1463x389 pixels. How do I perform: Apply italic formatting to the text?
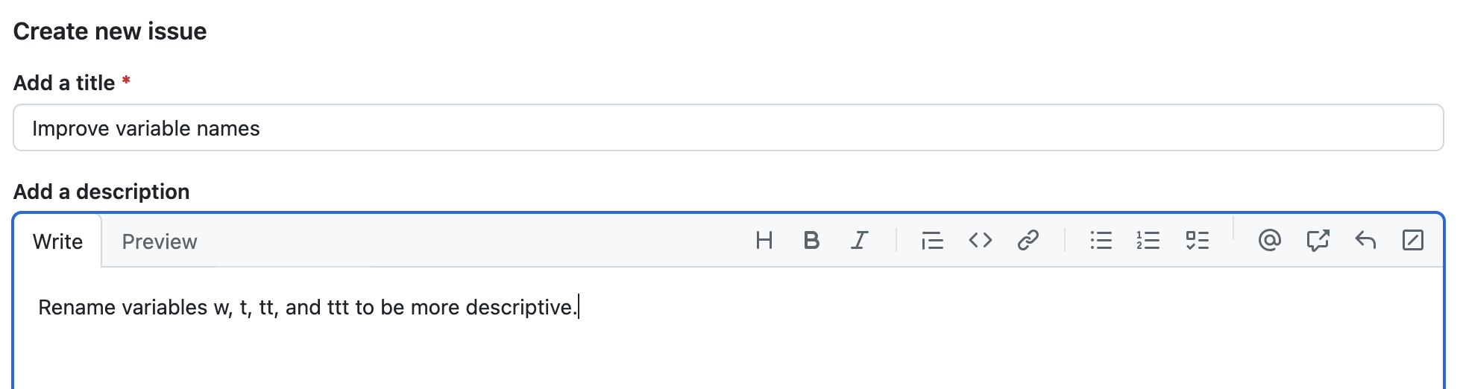859,241
